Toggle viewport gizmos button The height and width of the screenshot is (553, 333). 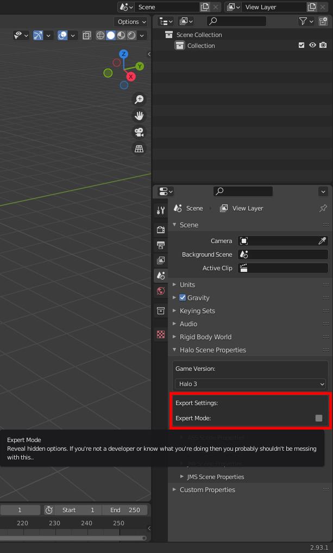coord(37,35)
